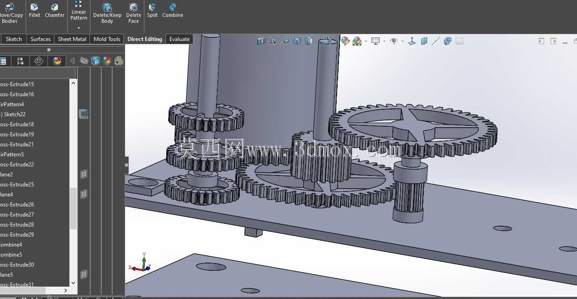Toggle Plane2 visibility icon in display pane

(x=84, y=174)
